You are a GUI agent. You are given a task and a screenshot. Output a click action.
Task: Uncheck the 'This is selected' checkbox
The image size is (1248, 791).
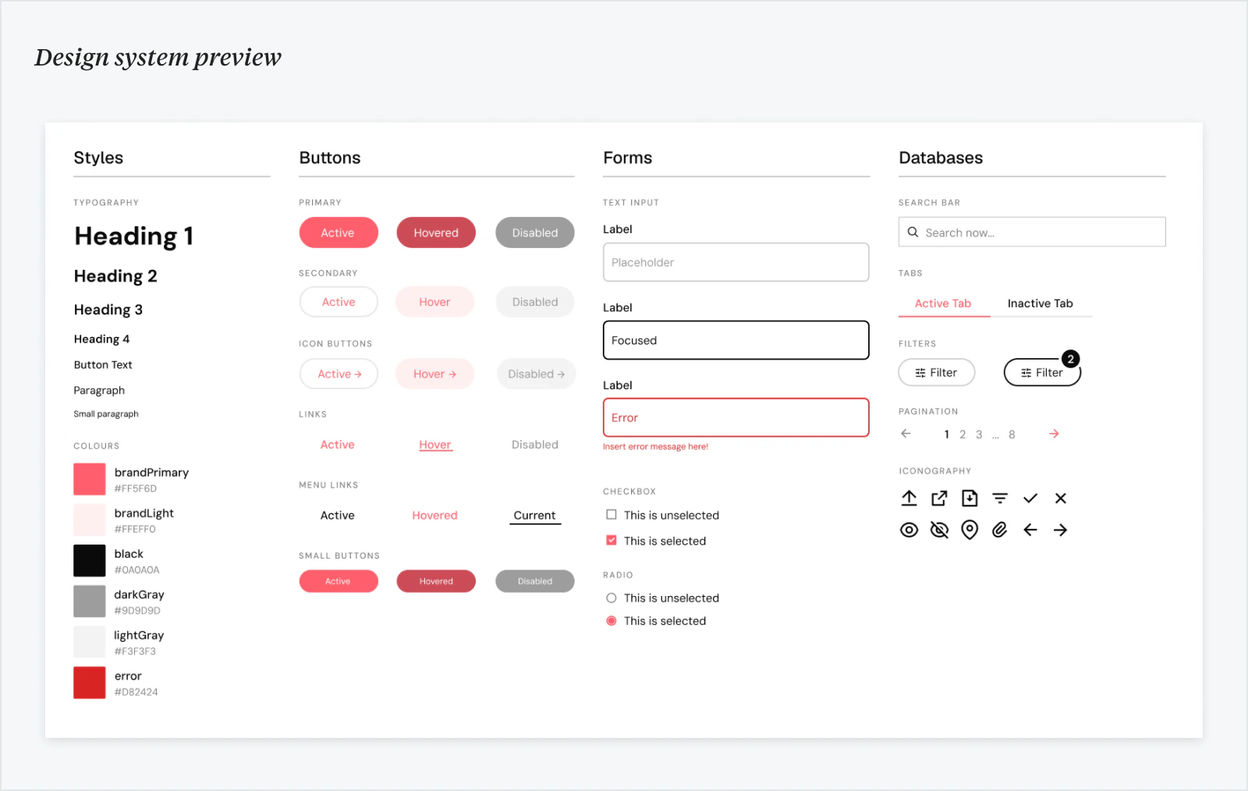[612, 540]
